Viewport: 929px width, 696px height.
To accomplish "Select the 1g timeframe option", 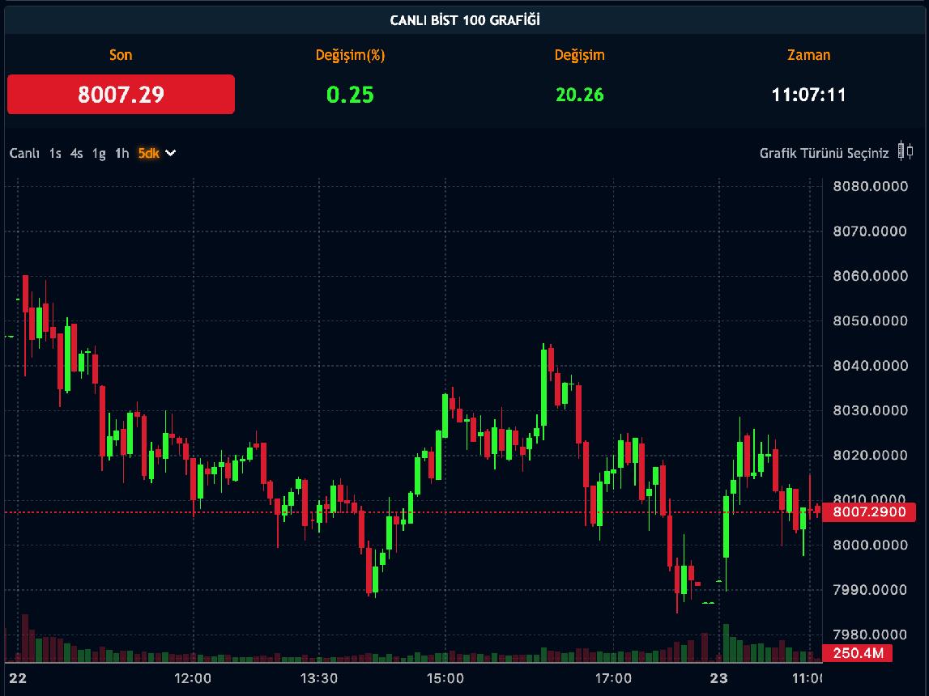I will click(99, 153).
